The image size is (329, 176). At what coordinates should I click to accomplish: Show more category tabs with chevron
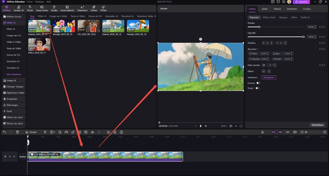(x=155, y=16)
